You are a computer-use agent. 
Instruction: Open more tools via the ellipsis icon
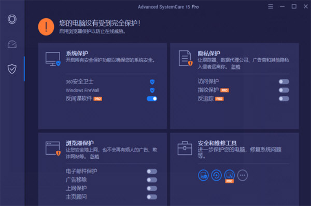(x=242, y=175)
